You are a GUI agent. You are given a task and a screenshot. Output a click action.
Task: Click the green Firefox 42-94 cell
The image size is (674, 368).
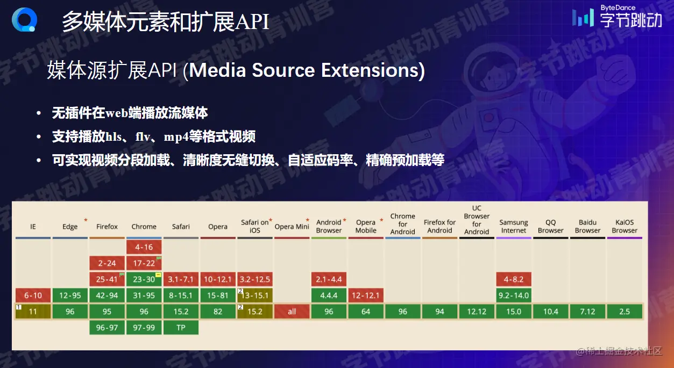coord(107,295)
